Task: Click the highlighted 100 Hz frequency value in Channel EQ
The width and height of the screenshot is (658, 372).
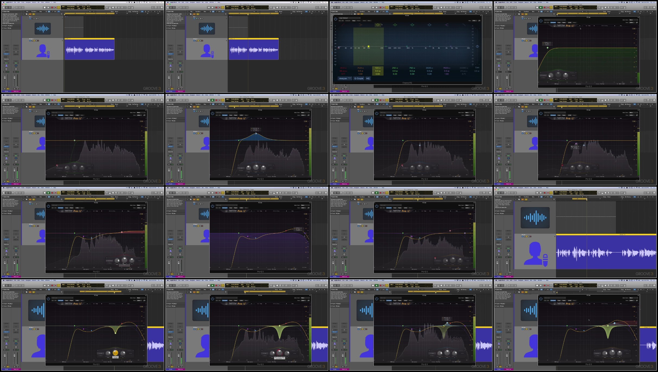Action: 378,68
